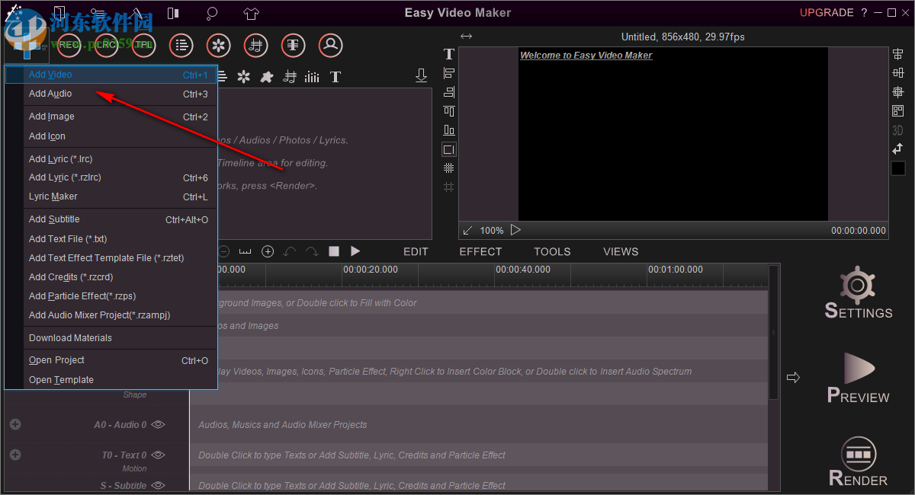Click the expand arrow right of the timeline
The image size is (915, 495).
[793, 377]
